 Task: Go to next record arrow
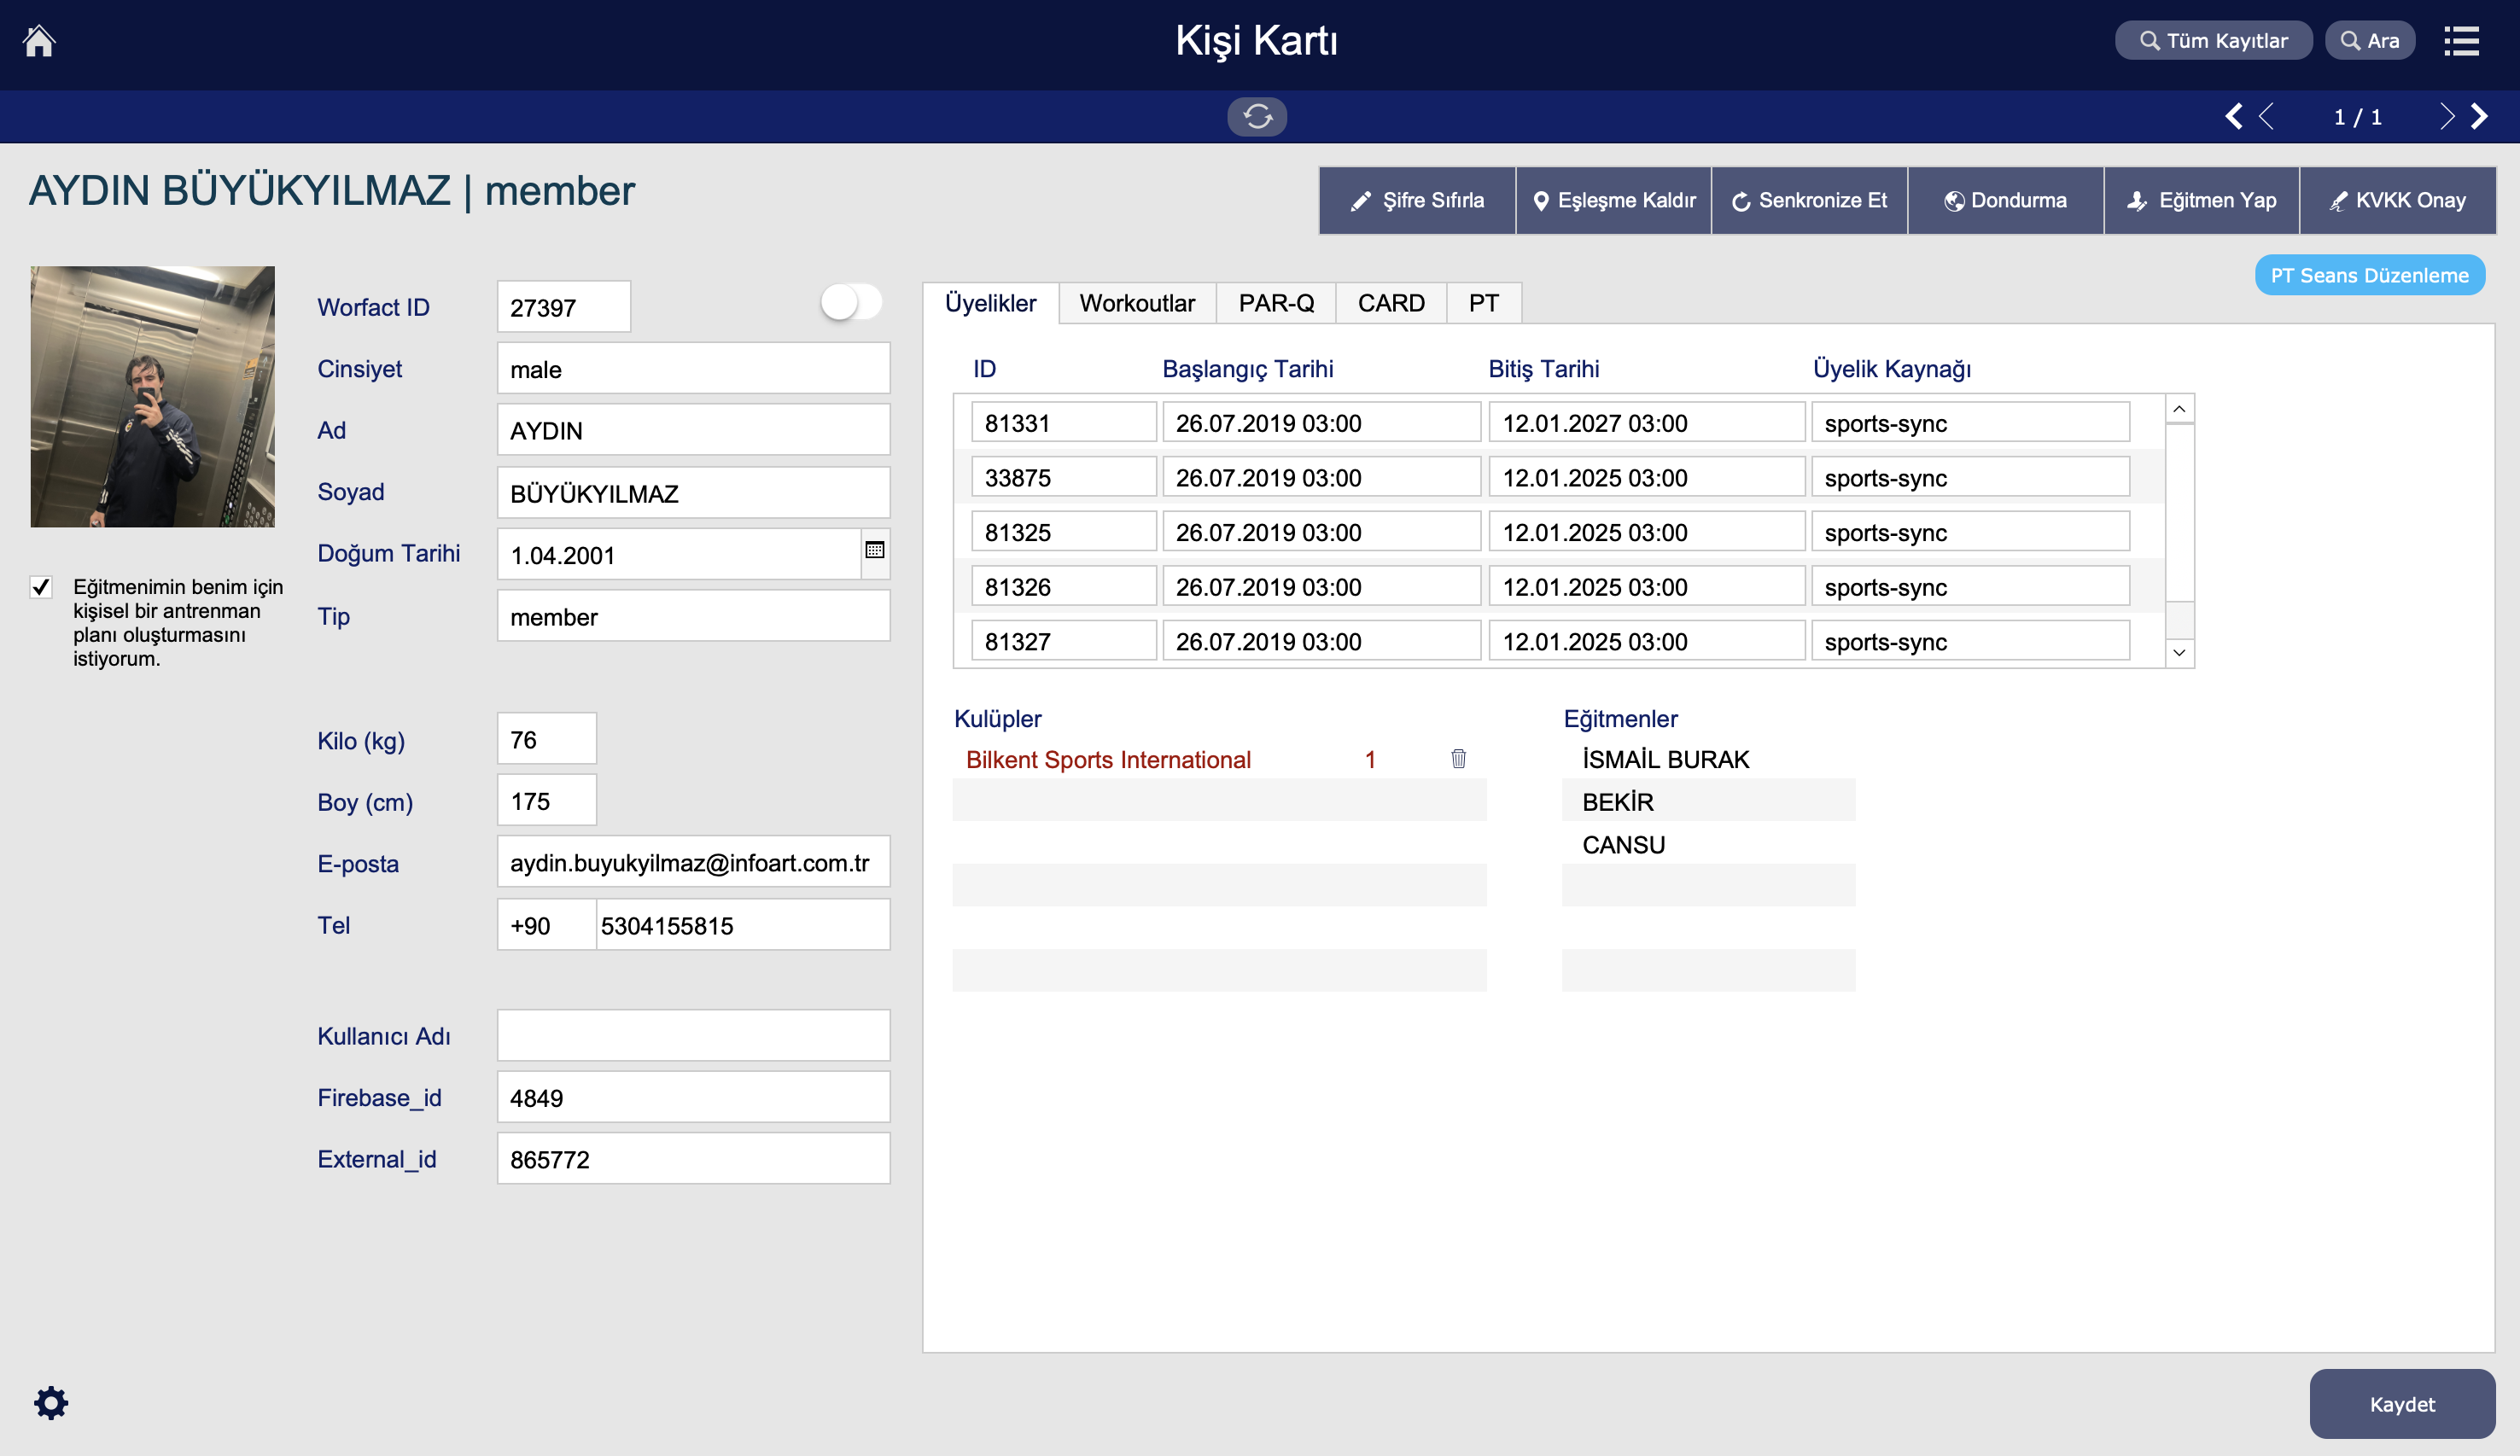click(2446, 116)
